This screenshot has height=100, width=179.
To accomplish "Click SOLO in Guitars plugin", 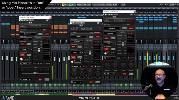I will [x=98, y=82].
